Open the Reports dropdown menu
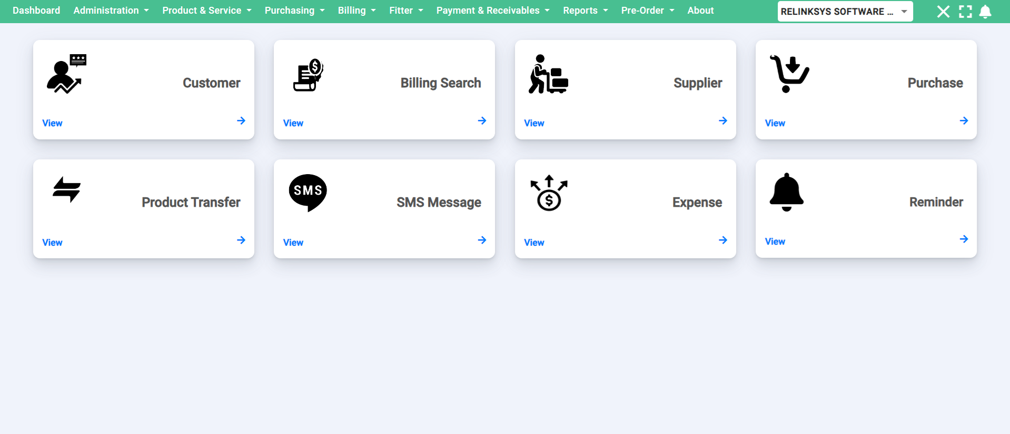Image resolution: width=1010 pixels, height=434 pixels. click(x=586, y=11)
